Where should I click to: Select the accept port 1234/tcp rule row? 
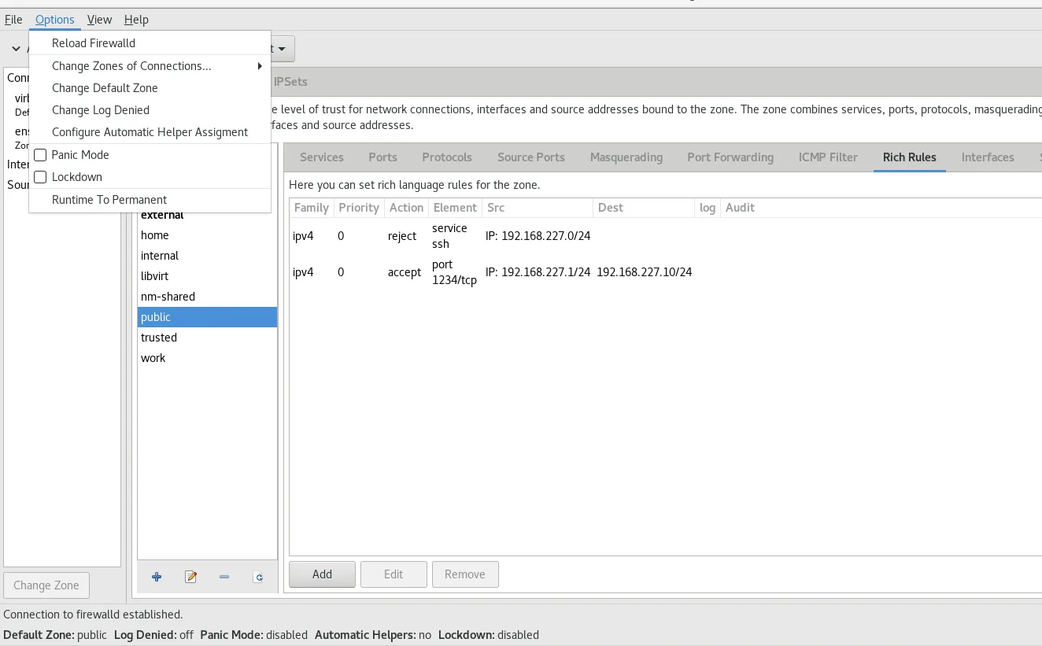click(x=665, y=272)
